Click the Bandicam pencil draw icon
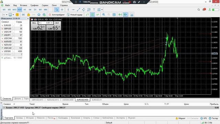Image resolution: width=220 pixels, height=124 pixels. tap(139, 2)
